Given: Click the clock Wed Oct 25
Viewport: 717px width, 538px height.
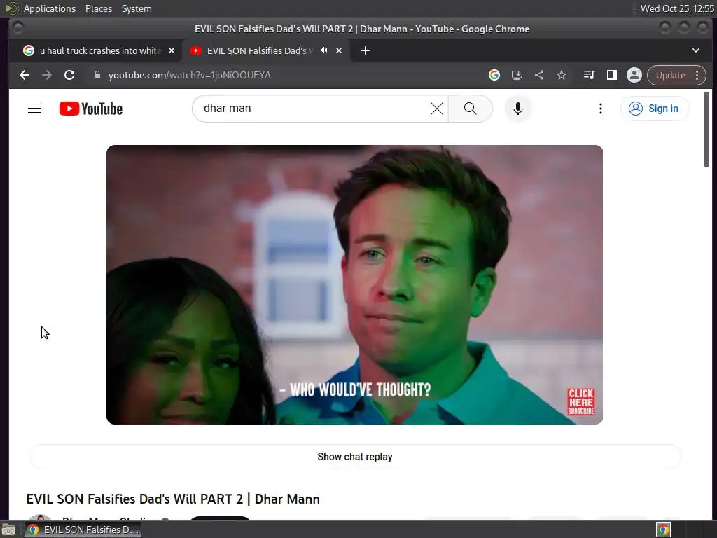Looking at the screenshot, I should [677, 8].
